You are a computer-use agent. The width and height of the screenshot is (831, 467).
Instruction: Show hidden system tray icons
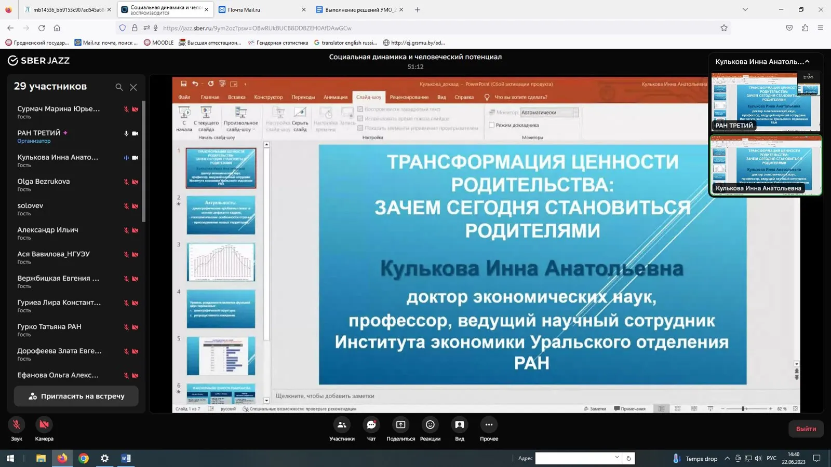727,458
